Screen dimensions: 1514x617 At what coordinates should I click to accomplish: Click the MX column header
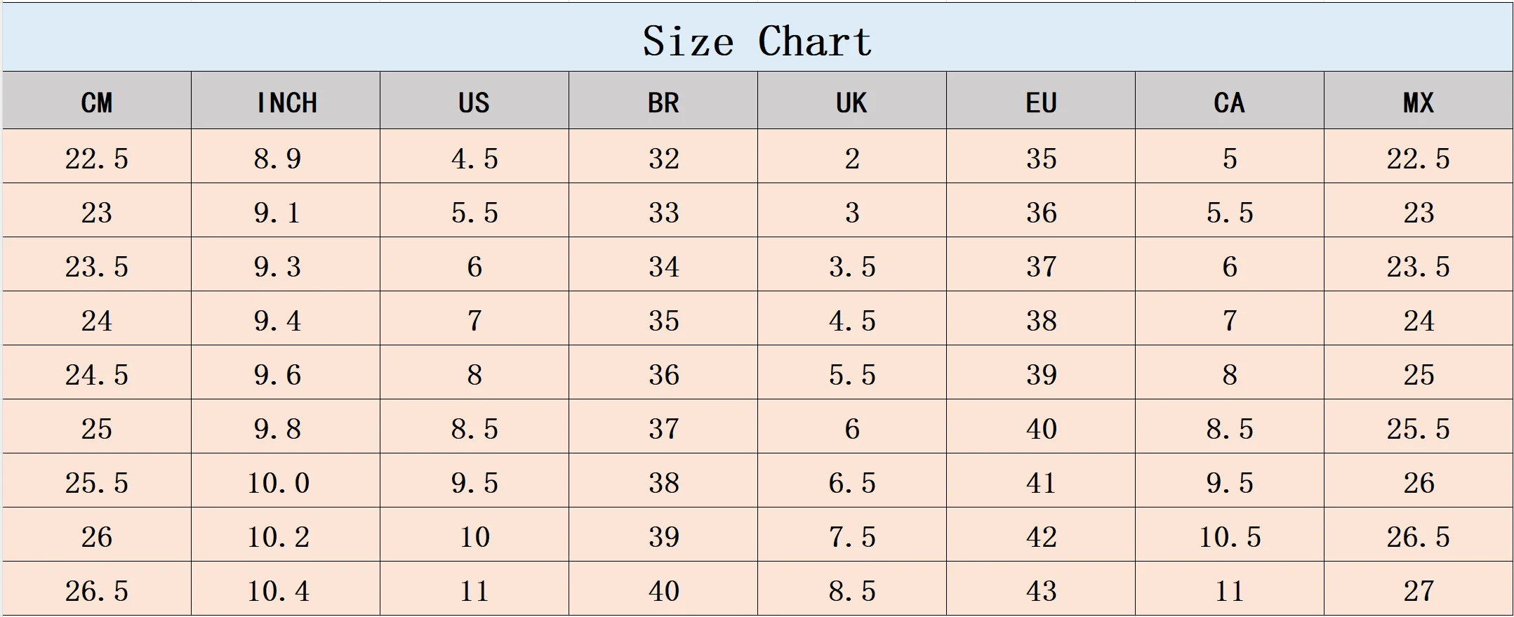pyautogui.click(x=1419, y=102)
